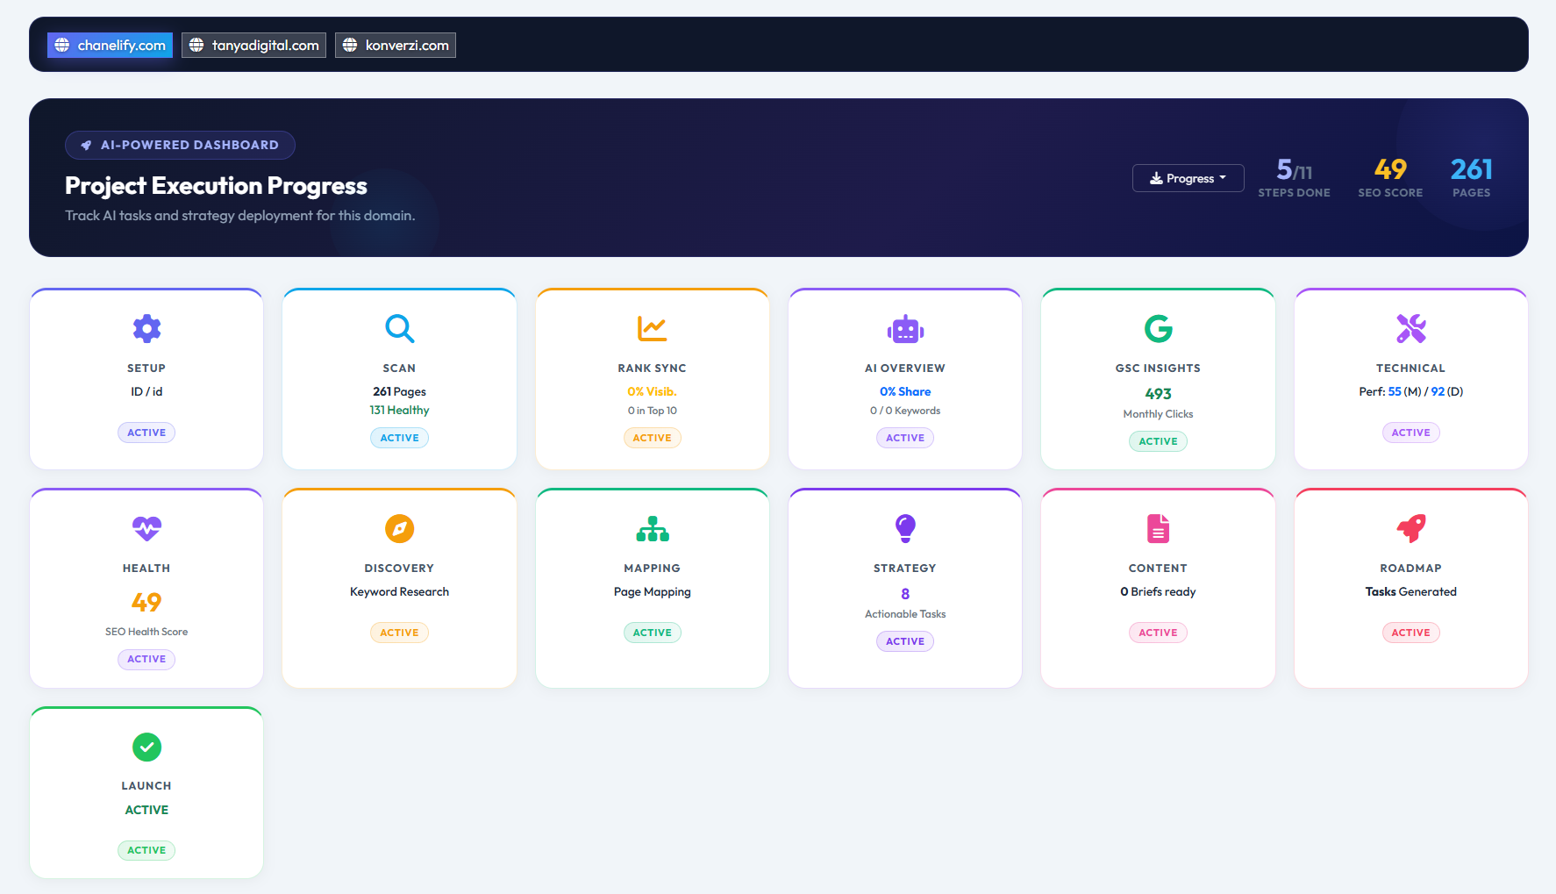Image resolution: width=1556 pixels, height=894 pixels.
Task: Click the ACTIVE badge on GSC Insights card
Action: pos(1158,441)
